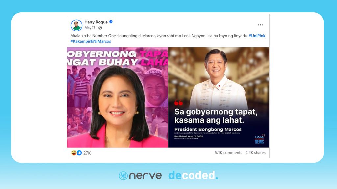Click the post caption text
This screenshot has height=189, width=337.
pos(159,36)
